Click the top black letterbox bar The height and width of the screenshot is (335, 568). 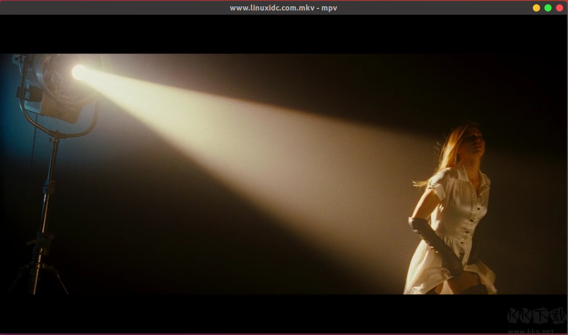(x=284, y=34)
